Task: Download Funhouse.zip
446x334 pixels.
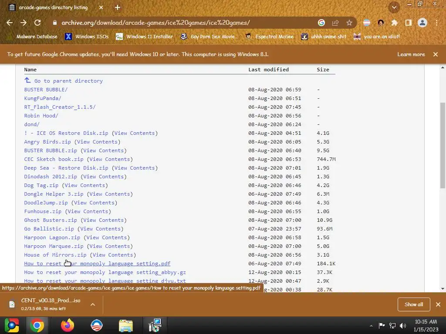Action: point(43,211)
